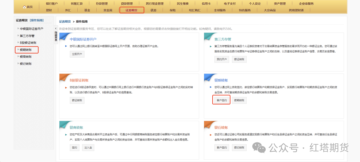Click the 银期转账 card heading

pos(221,80)
